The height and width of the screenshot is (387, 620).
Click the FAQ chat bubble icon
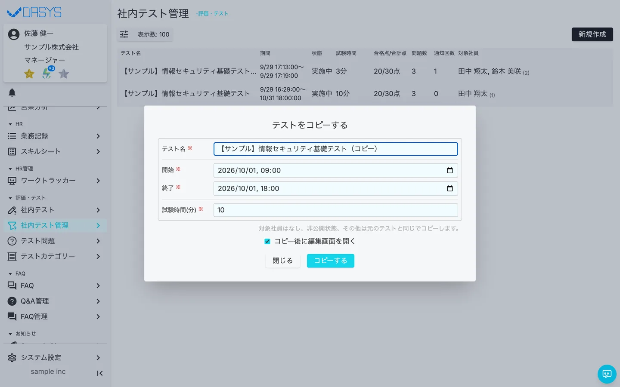12,286
